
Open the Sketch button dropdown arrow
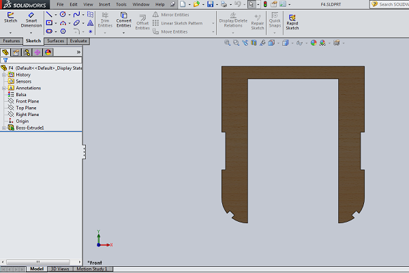tap(10, 33)
